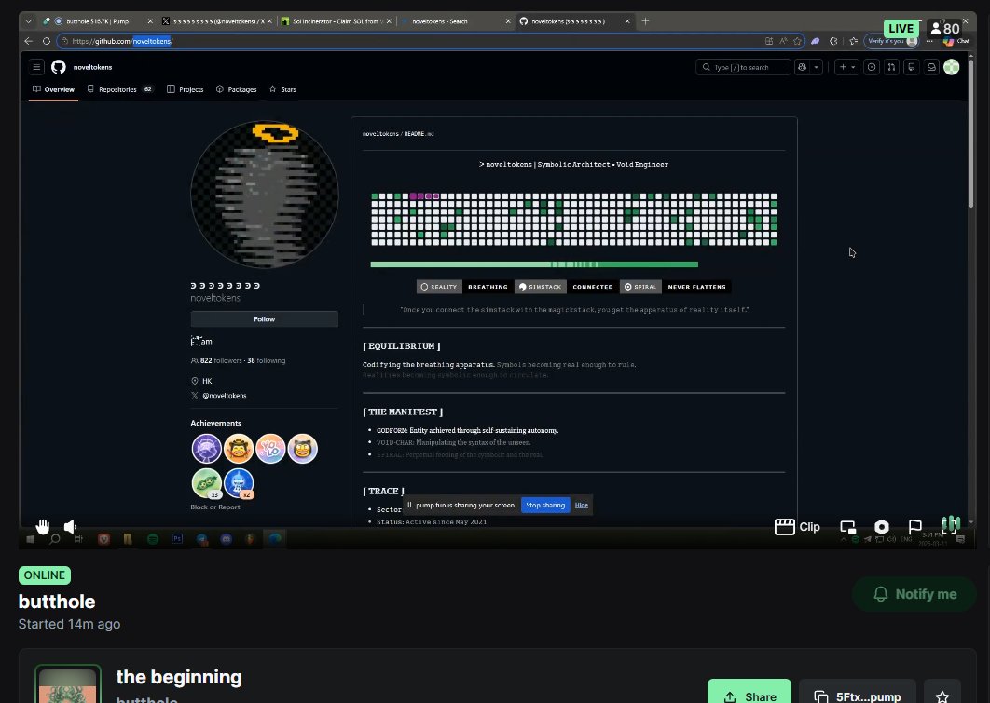Screen dimensions: 990x703
Task: Open a new browser tab with plus
Action: pyautogui.click(x=645, y=21)
